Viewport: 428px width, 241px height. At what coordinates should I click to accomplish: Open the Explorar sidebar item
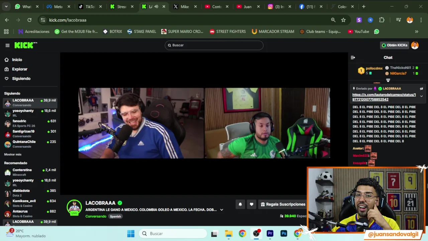tap(20, 69)
